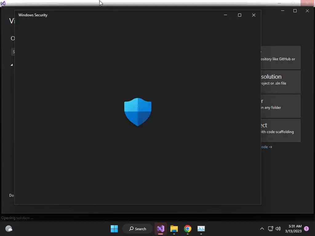Click the Opening solution status text
315x236 pixels.
[x=17, y=218]
